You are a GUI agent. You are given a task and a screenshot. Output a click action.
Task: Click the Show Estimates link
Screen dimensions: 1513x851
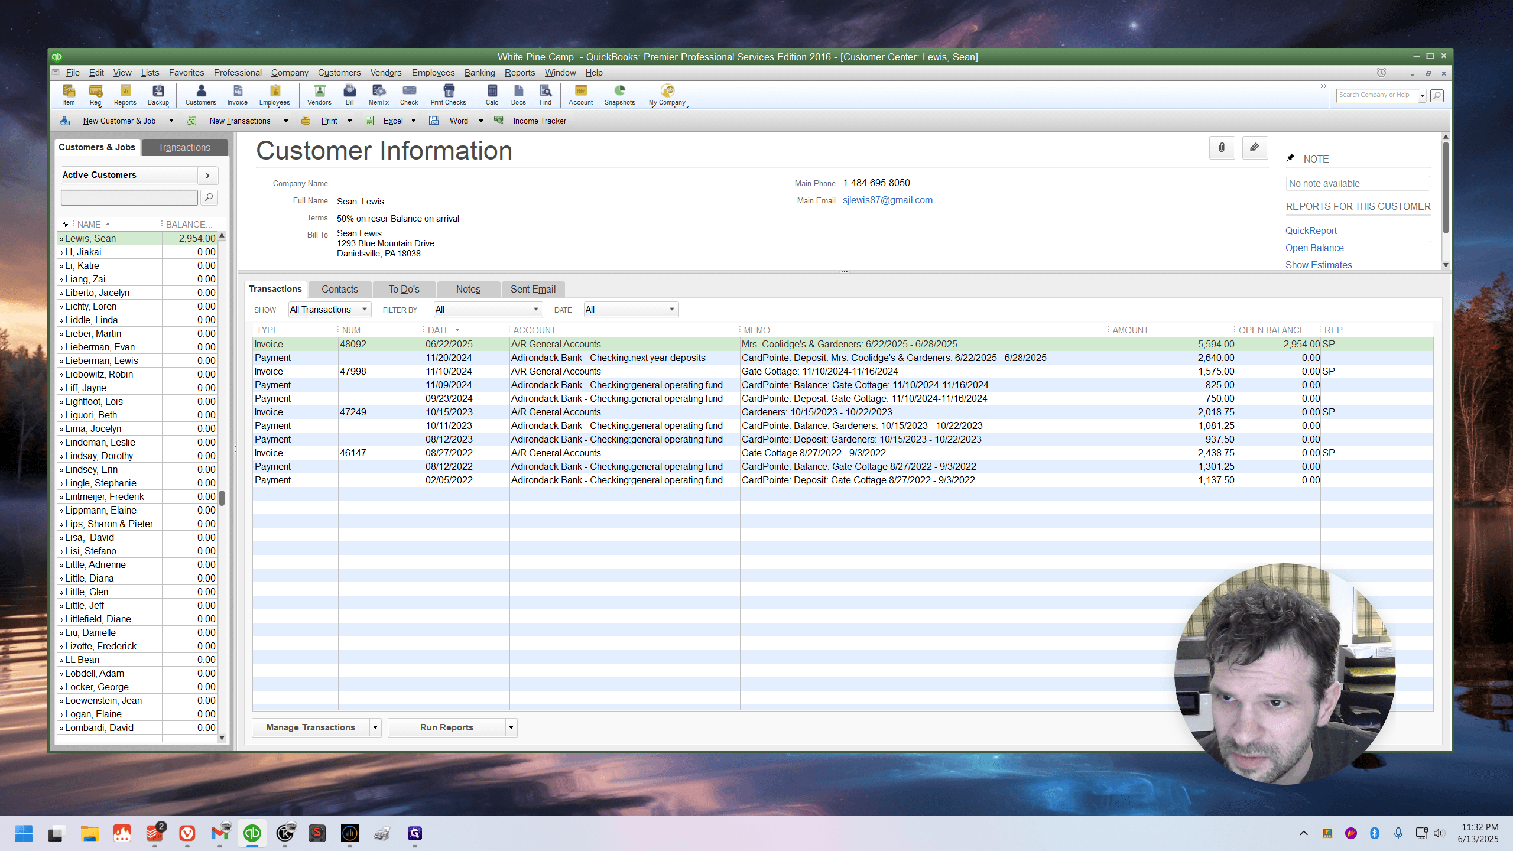tap(1319, 265)
